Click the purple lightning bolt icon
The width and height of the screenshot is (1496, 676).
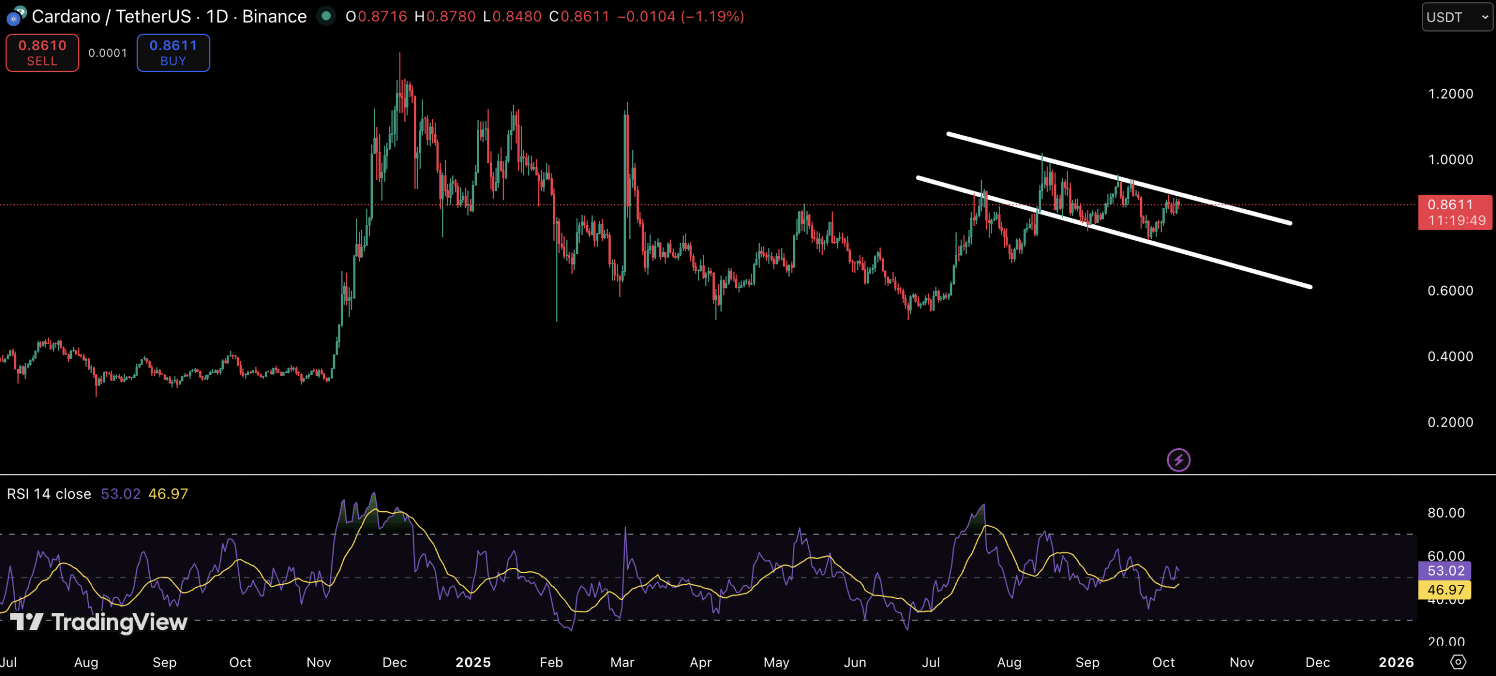[x=1178, y=460]
